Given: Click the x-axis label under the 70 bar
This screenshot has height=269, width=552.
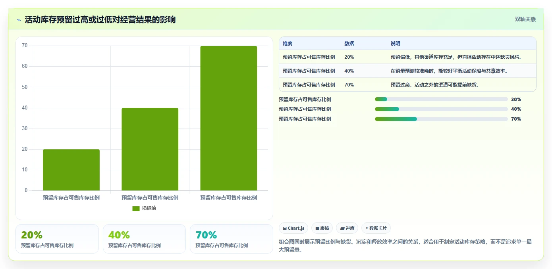Looking at the screenshot, I should coord(228,198).
